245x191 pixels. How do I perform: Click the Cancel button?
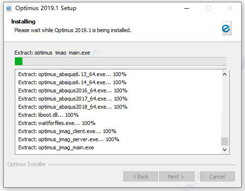click(x=217, y=177)
